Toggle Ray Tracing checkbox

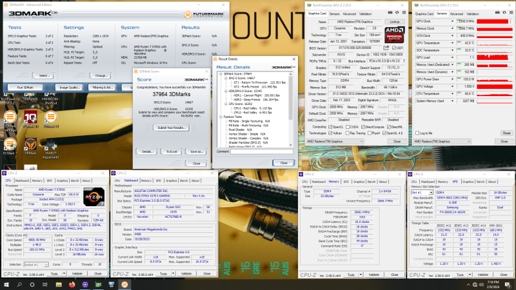tap(348, 133)
